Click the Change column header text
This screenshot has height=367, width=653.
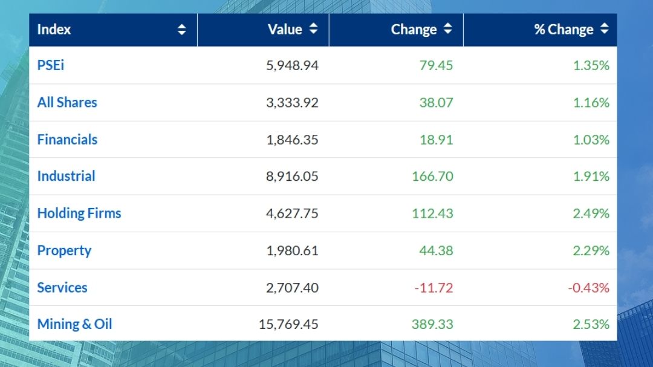click(x=414, y=30)
